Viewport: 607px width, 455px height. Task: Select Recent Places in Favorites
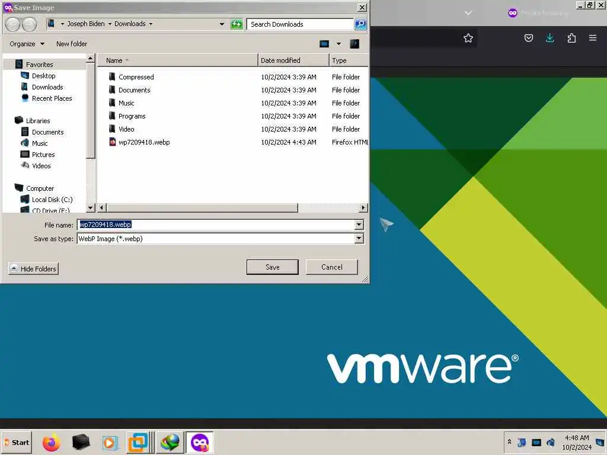52,98
